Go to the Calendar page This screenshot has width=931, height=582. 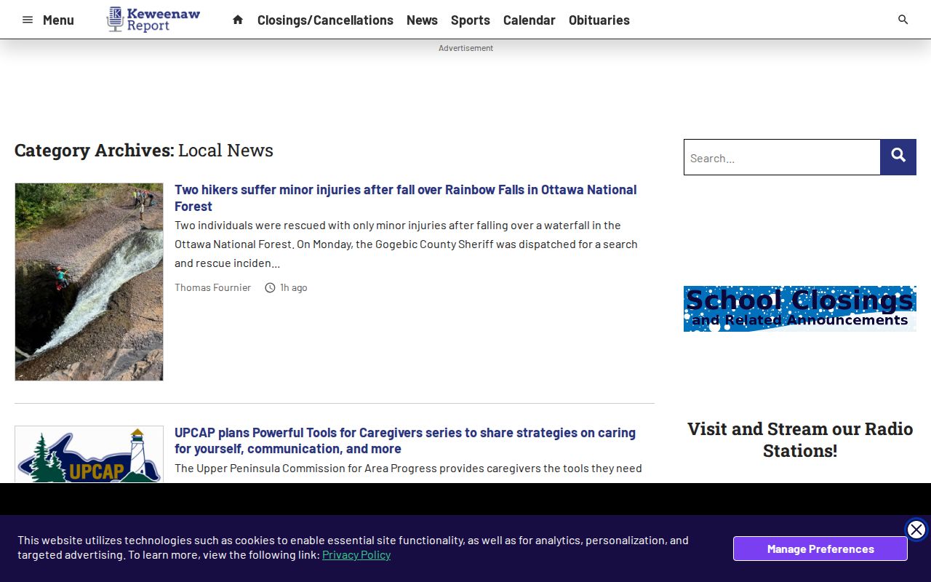coord(529,20)
